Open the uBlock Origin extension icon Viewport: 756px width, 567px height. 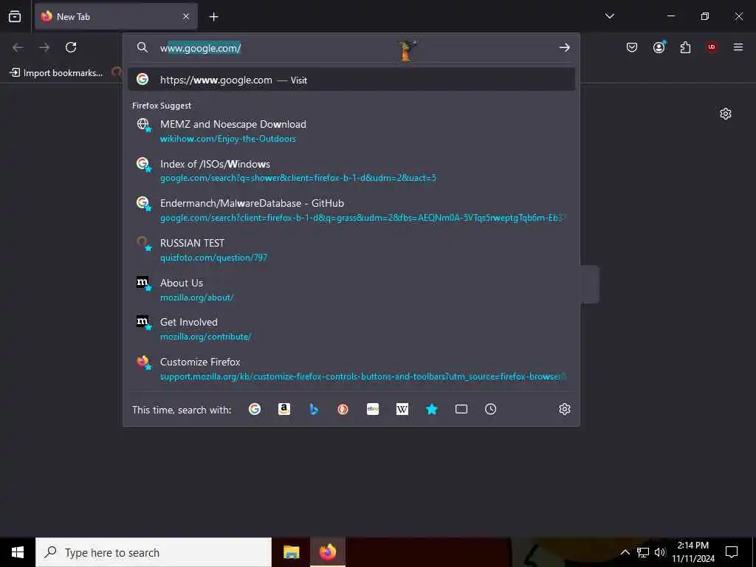[712, 47]
